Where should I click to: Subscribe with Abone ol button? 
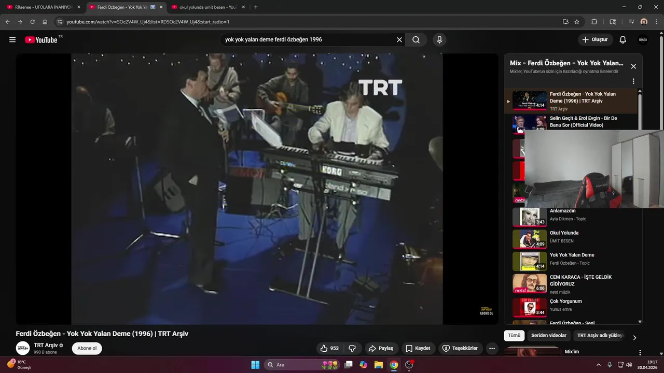pyautogui.click(x=87, y=348)
